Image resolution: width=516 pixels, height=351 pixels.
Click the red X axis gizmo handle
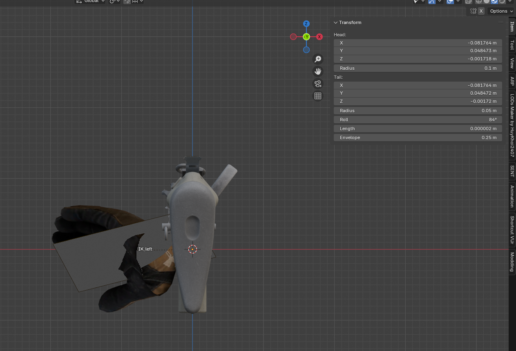click(x=319, y=37)
